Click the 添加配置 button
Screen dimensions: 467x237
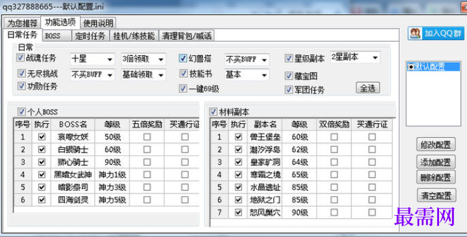point(436,162)
